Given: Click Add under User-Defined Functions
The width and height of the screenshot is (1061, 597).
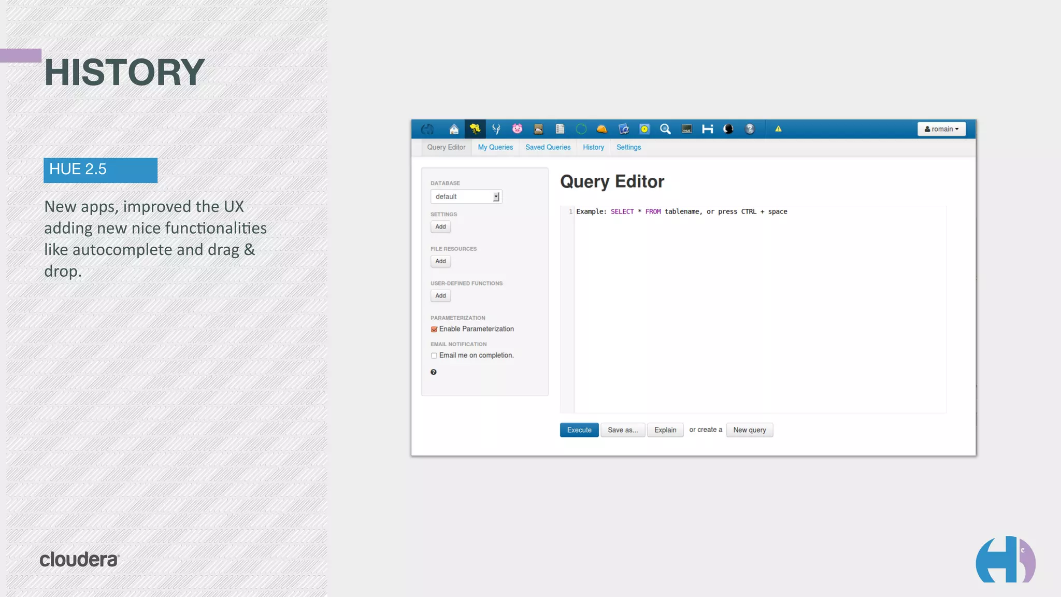Looking at the screenshot, I should (x=440, y=296).
